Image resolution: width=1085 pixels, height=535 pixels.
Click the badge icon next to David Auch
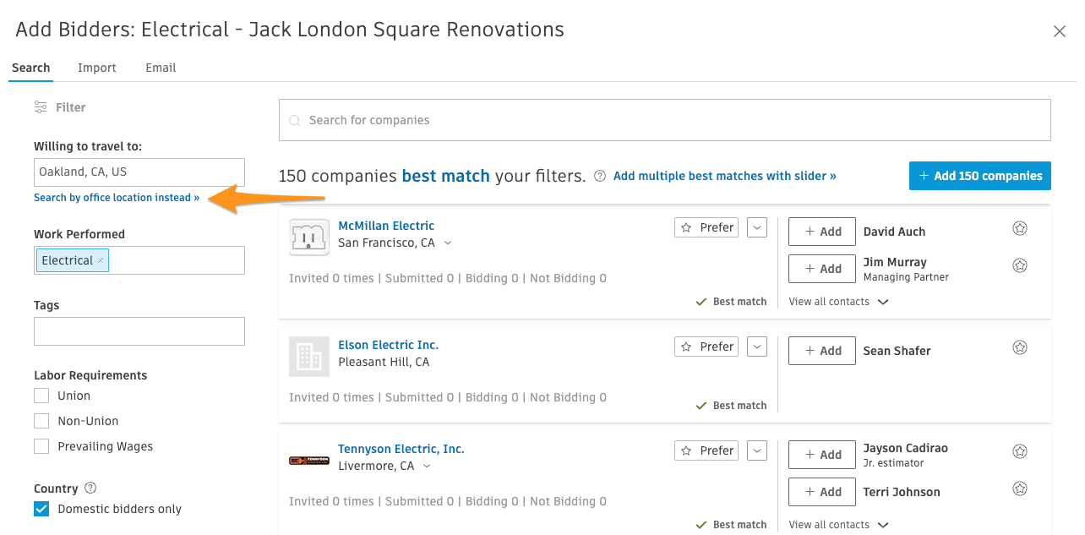(x=1019, y=227)
